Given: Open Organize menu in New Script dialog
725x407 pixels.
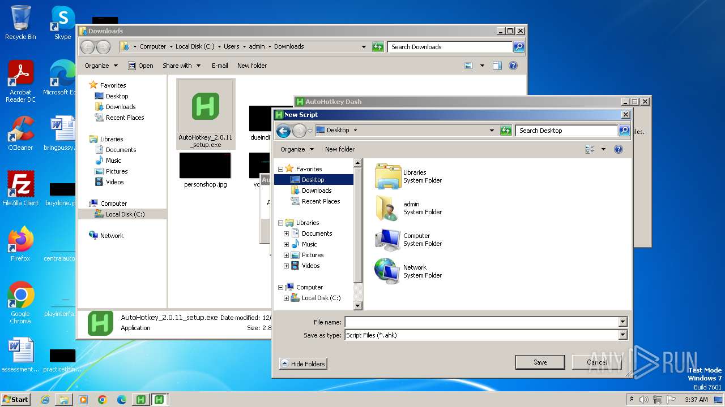Looking at the screenshot, I should tap(297, 149).
